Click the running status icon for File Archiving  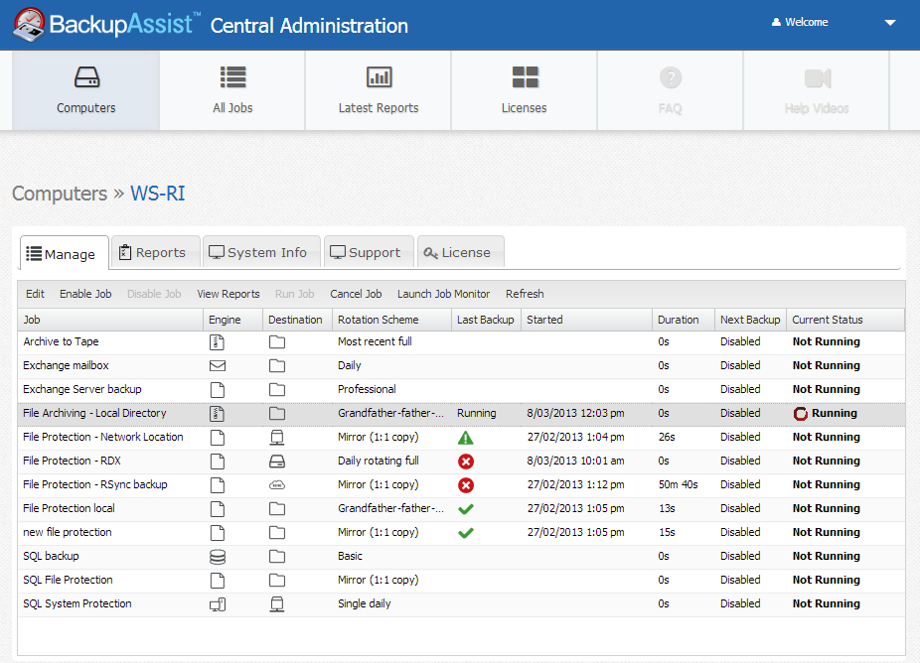pos(801,414)
